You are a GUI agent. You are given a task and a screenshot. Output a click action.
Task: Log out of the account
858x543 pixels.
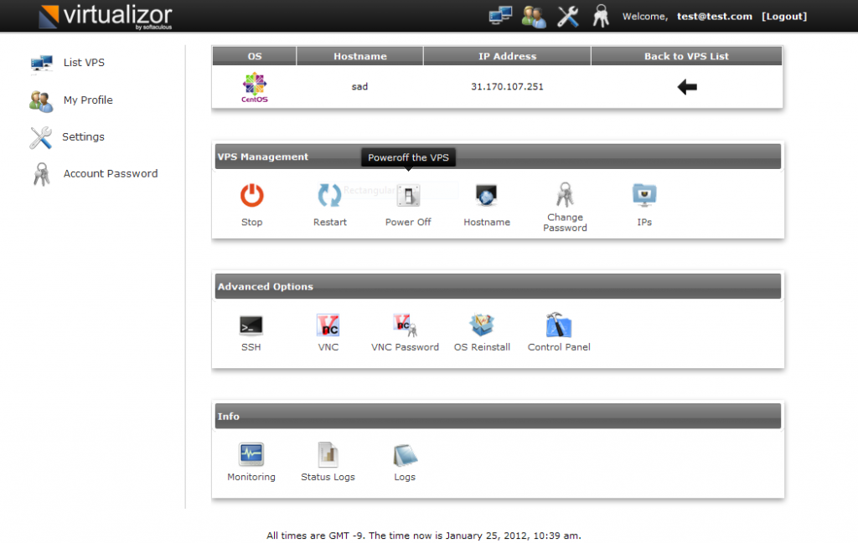click(x=783, y=16)
